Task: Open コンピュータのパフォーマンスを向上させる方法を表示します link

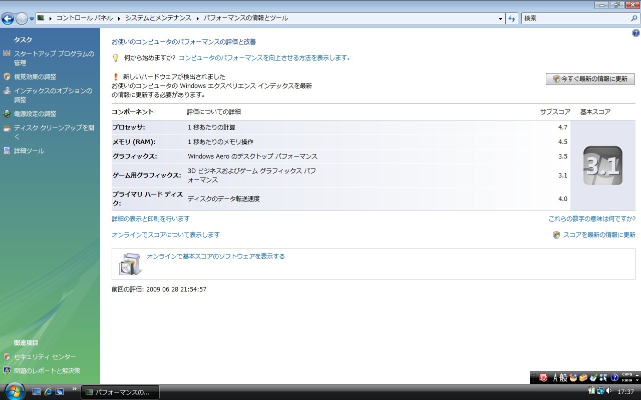Action: (x=264, y=57)
